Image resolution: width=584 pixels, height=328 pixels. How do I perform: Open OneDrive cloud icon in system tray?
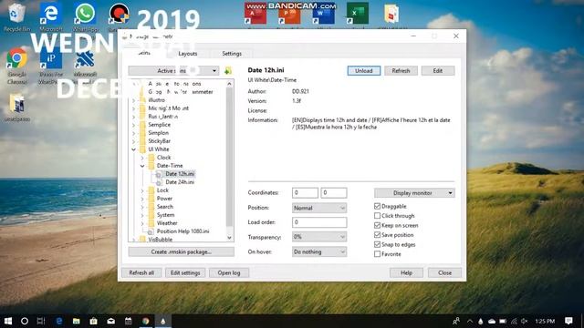(492, 321)
